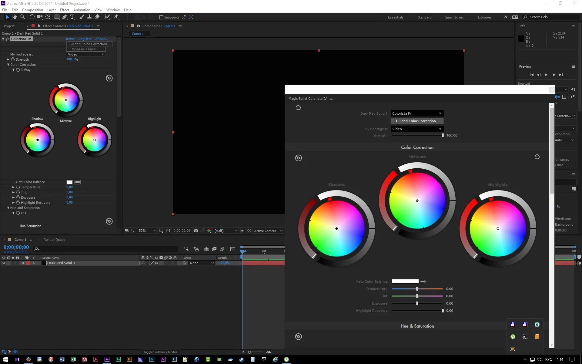Expand the Hue and Saturation section
Image resolution: width=582 pixels, height=364 pixels.
tap(8, 207)
